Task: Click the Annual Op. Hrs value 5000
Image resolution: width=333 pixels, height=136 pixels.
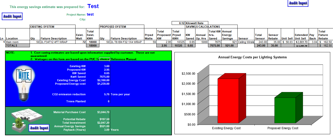Action: pos(201,42)
